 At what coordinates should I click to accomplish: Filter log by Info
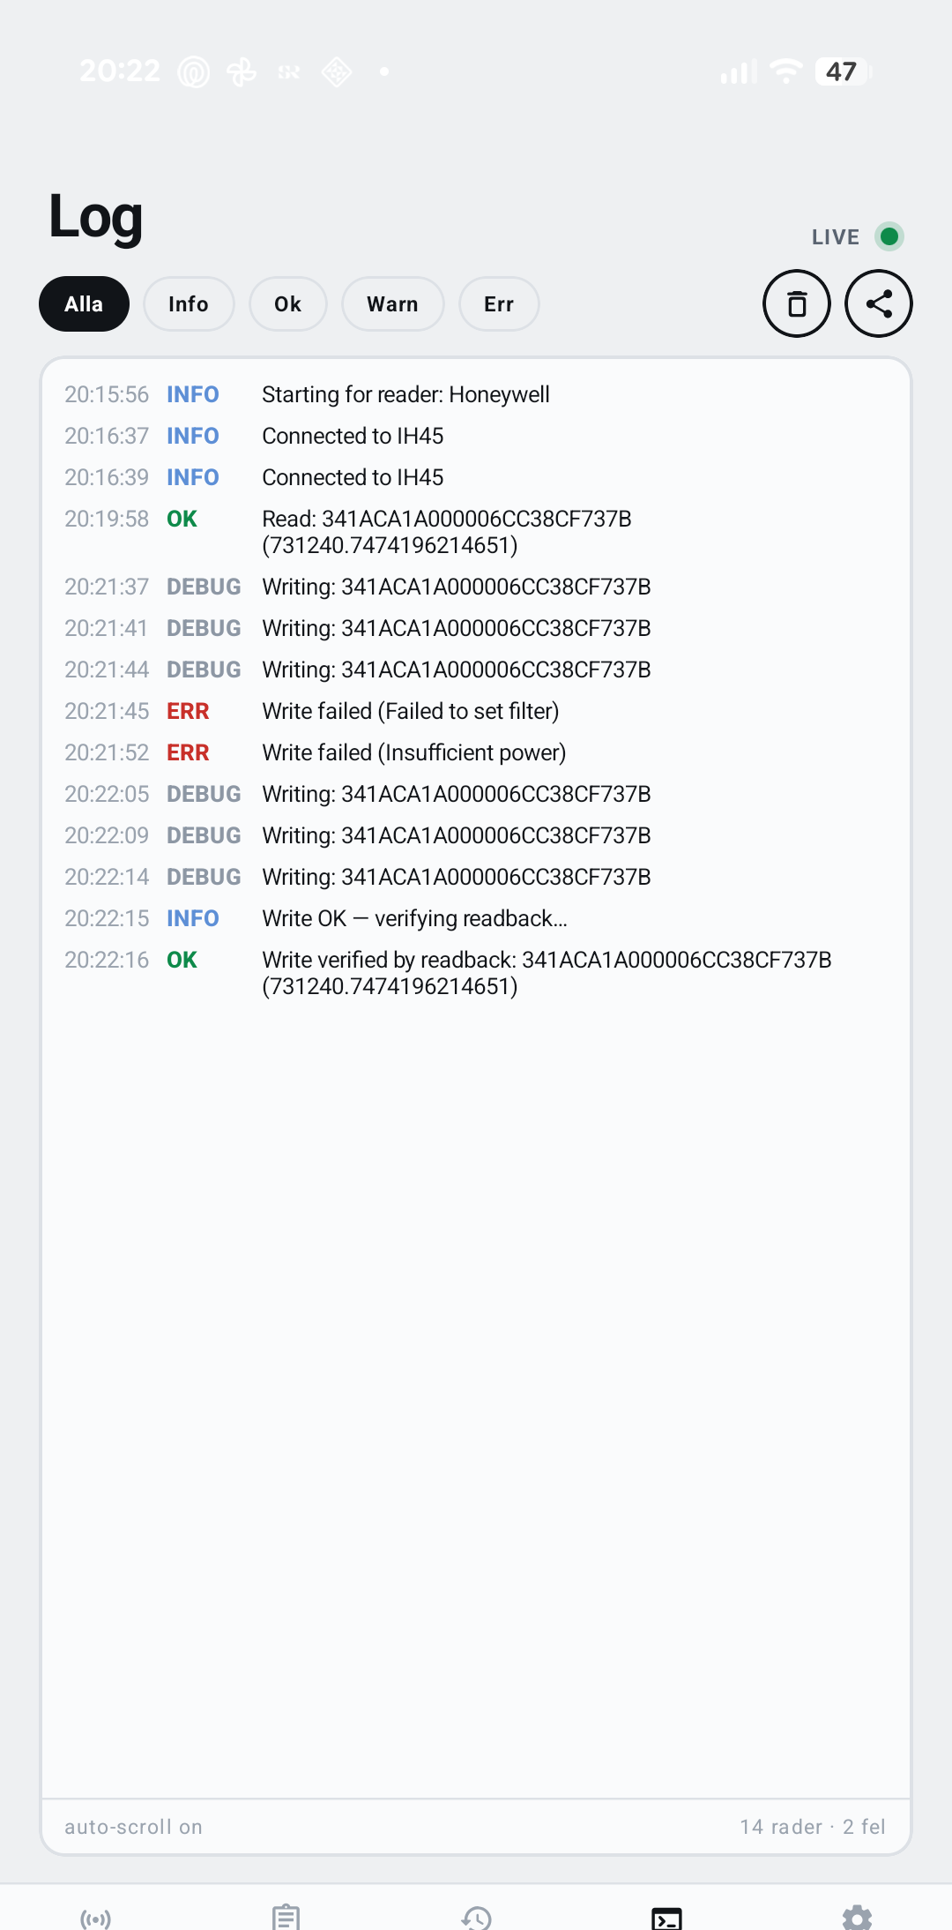[x=189, y=304]
